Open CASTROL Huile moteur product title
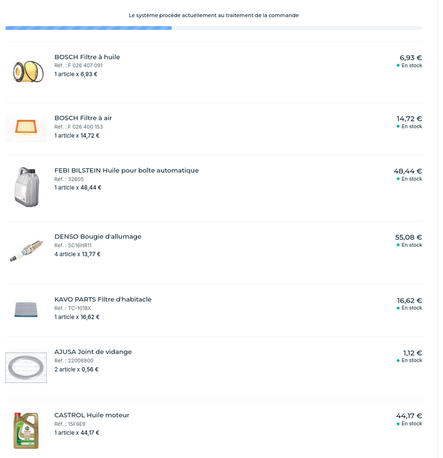The width and height of the screenshot is (443, 458). (92, 415)
